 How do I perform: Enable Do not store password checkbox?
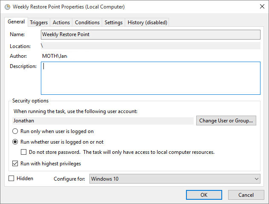24,152
